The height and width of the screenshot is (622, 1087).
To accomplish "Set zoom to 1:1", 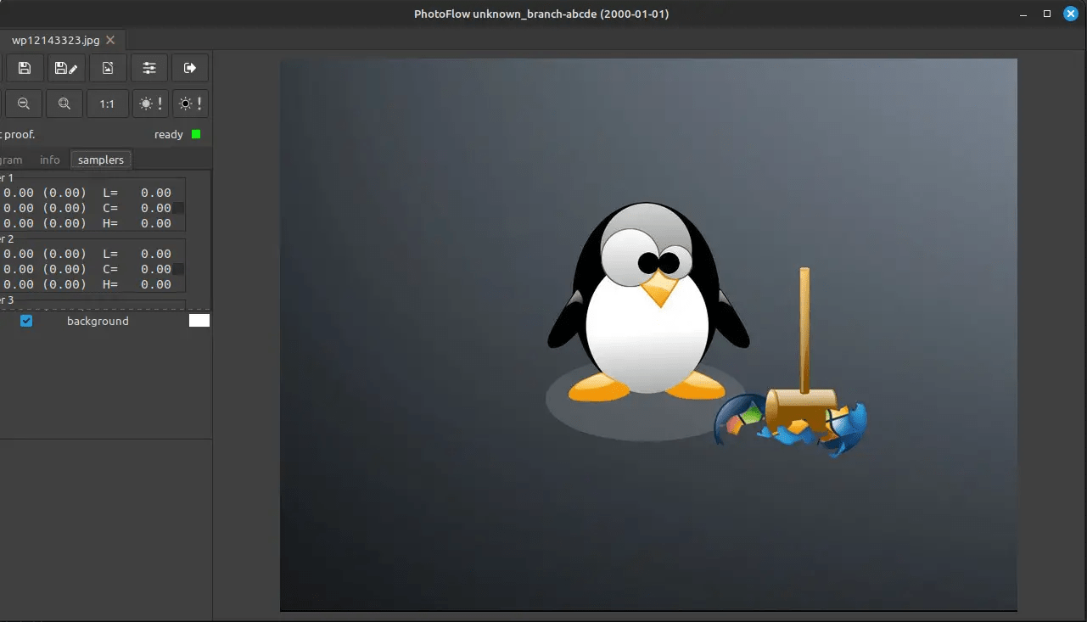I will [107, 104].
